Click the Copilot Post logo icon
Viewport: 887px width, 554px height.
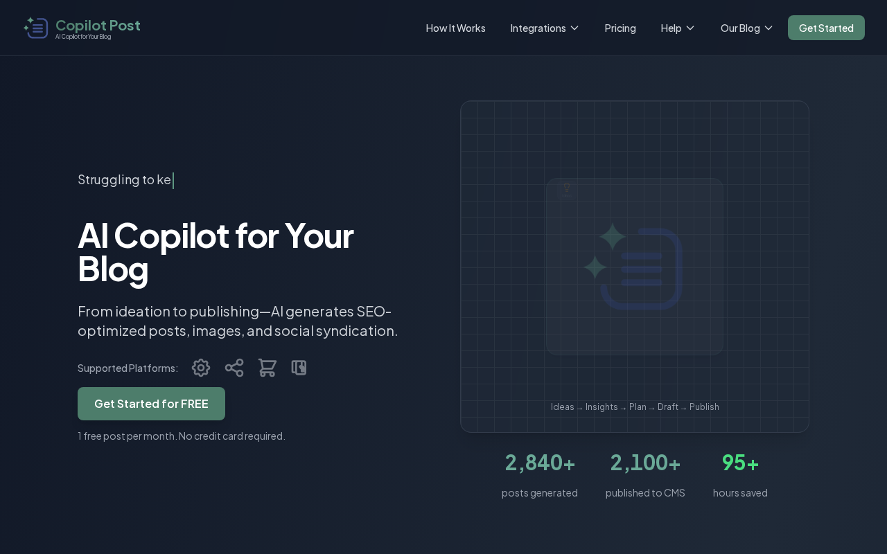pos(35,28)
